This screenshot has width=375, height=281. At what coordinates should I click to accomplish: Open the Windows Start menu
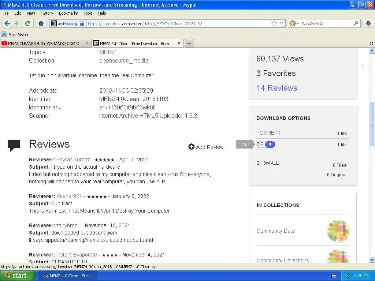(18, 276)
